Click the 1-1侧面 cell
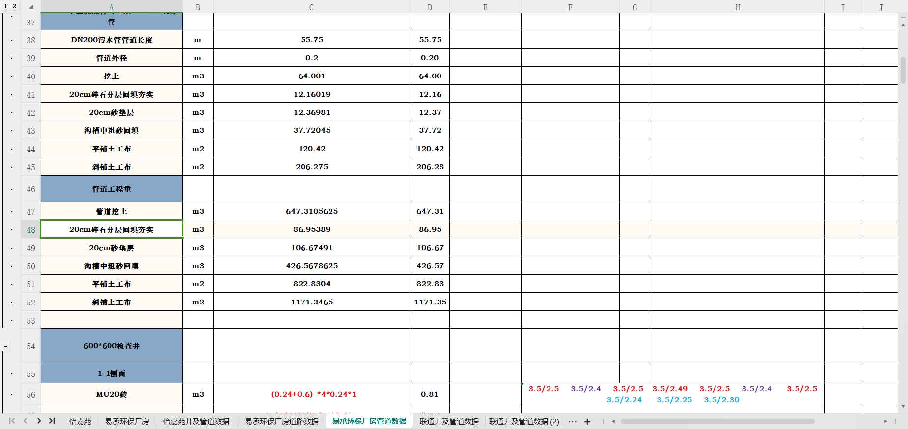The width and height of the screenshot is (908, 429). 111,373
